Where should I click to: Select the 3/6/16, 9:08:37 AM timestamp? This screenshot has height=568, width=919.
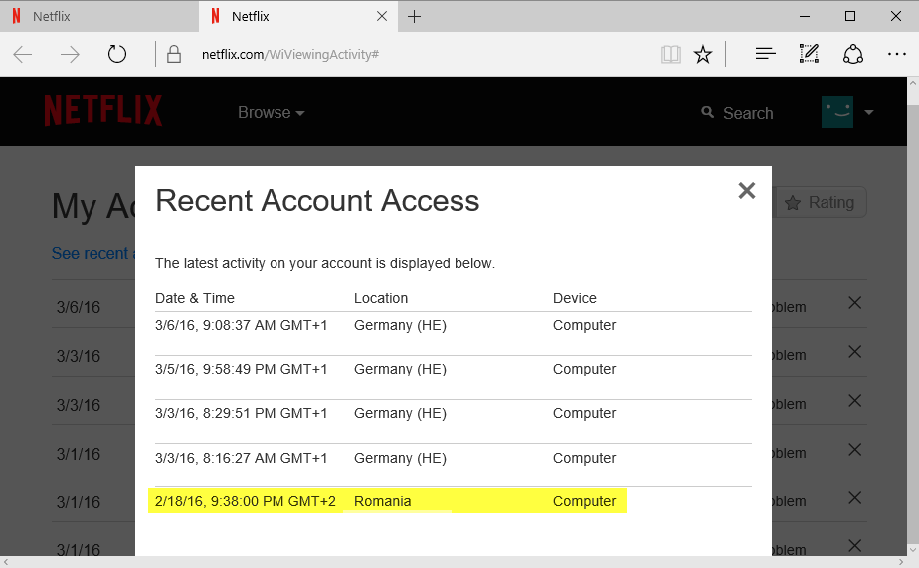coord(241,325)
